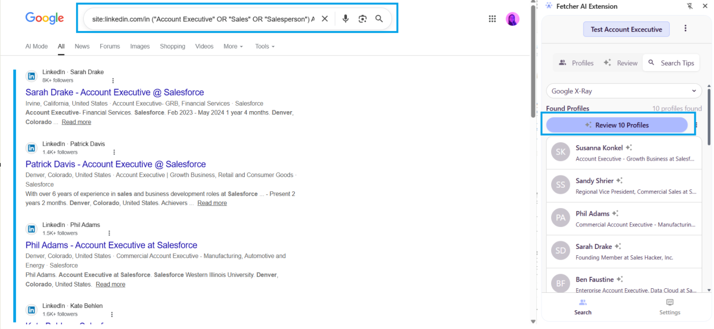Open the Google X-Ray dropdown
The height and width of the screenshot is (329, 714).
[x=624, y=91]
